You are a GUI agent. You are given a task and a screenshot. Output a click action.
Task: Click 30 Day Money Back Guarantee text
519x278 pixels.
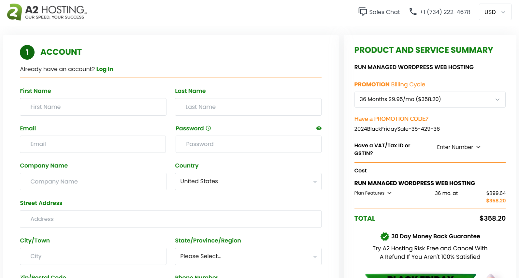(436, 236)
